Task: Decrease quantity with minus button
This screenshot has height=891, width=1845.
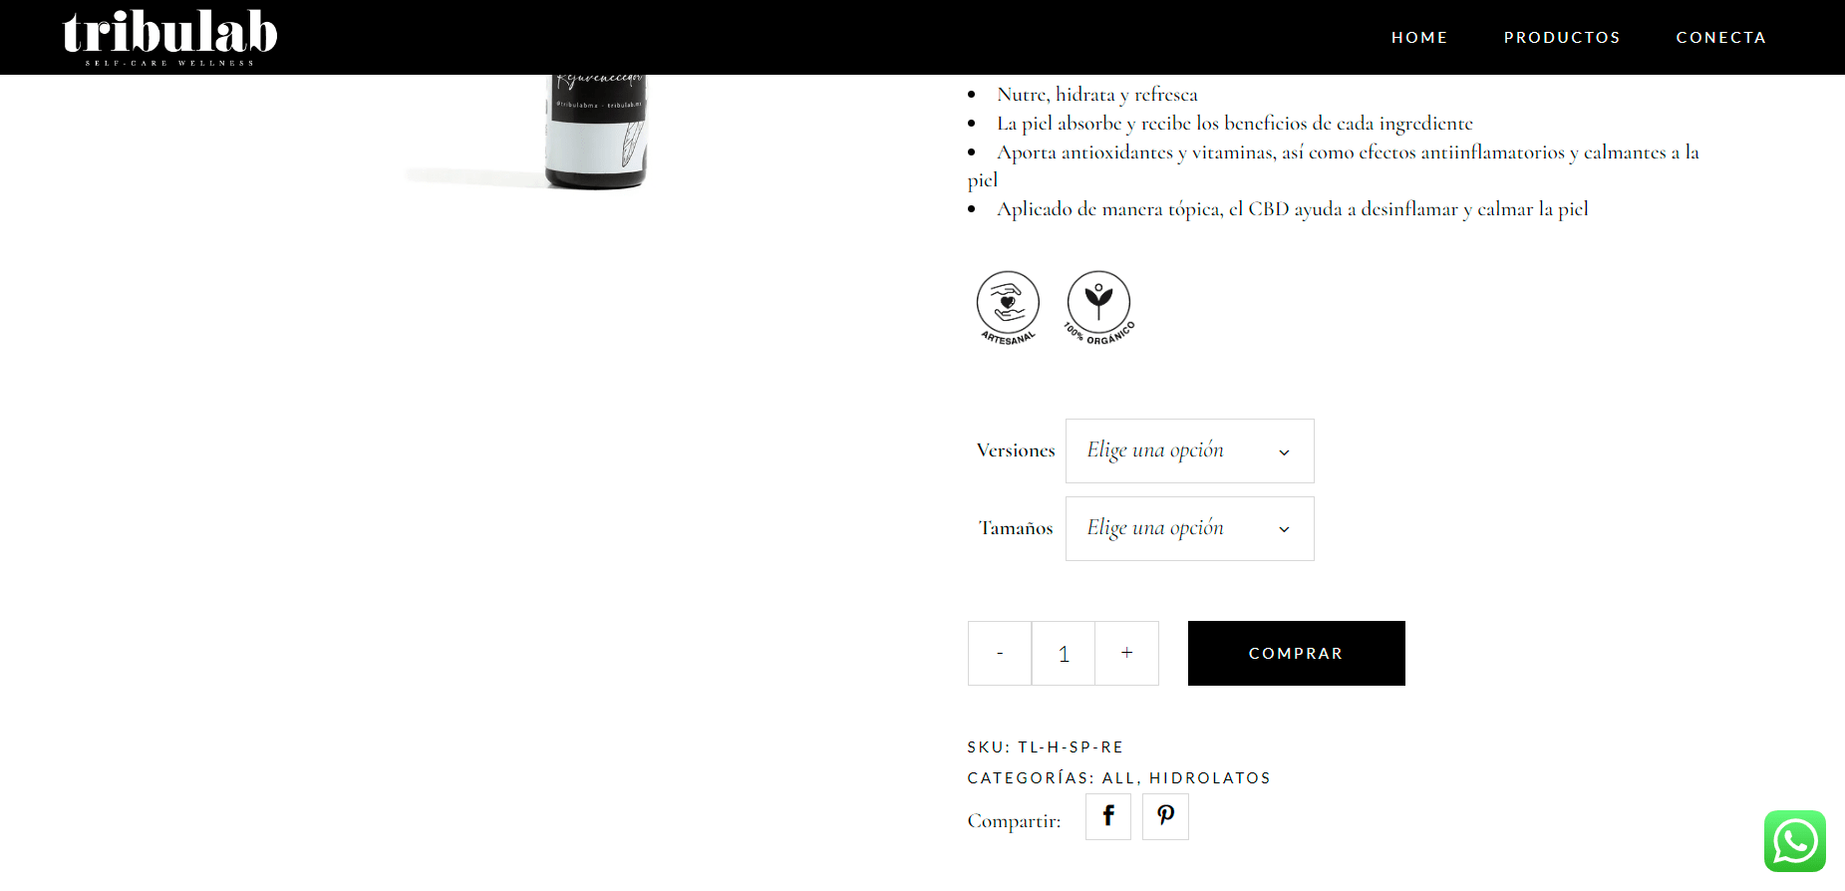Action: pos(1000,653)
